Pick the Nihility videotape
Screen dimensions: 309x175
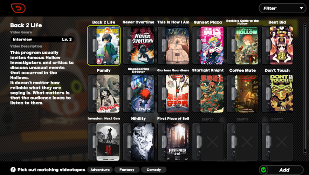tap(139, 142)
